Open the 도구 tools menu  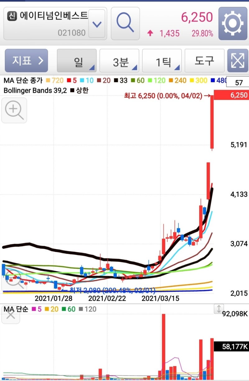coord(204,61)
